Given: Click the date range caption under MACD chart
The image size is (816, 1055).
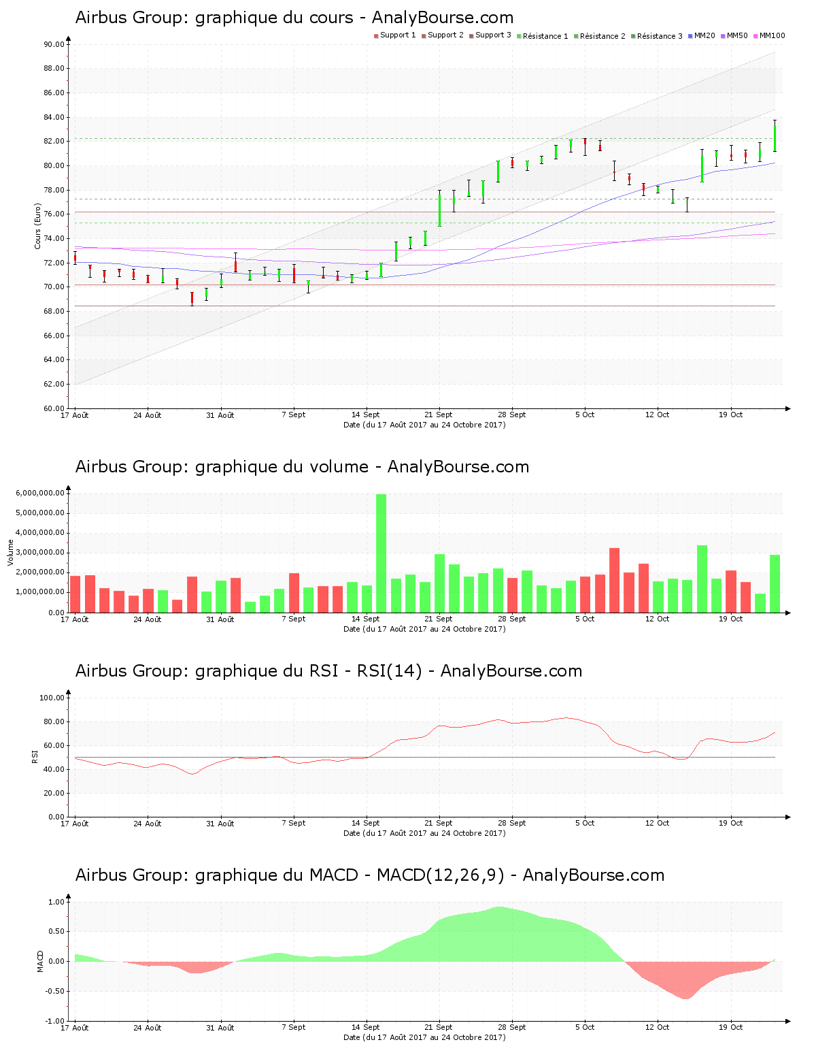Looking at the screenshot, I should pyautogui.click(x=424, y=1037).
